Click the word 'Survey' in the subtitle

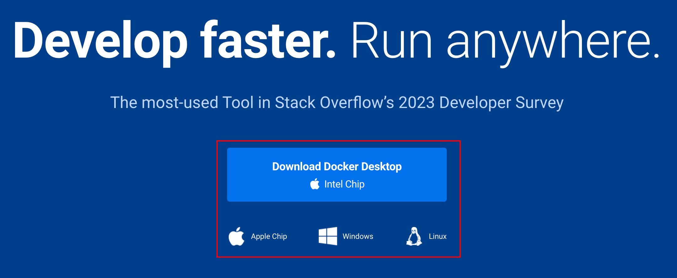pos(539,103)
